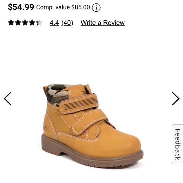Advance to the next product image
183x183 pixels.
(175, 99)
